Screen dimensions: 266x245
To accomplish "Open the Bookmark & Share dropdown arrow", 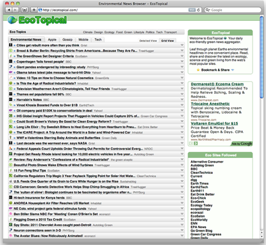I will [x=232, y=70].
